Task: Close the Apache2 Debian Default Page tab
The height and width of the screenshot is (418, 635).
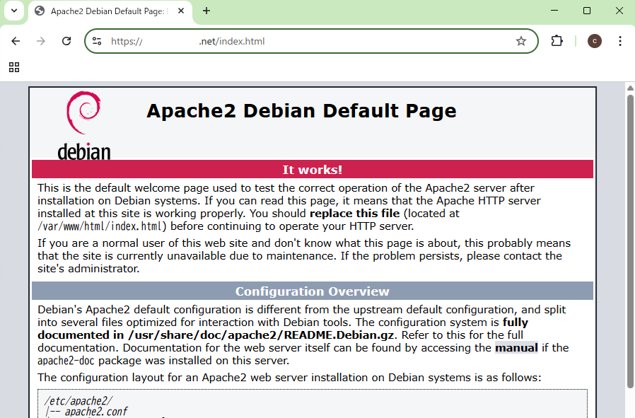Action: [x=181, y=11]
